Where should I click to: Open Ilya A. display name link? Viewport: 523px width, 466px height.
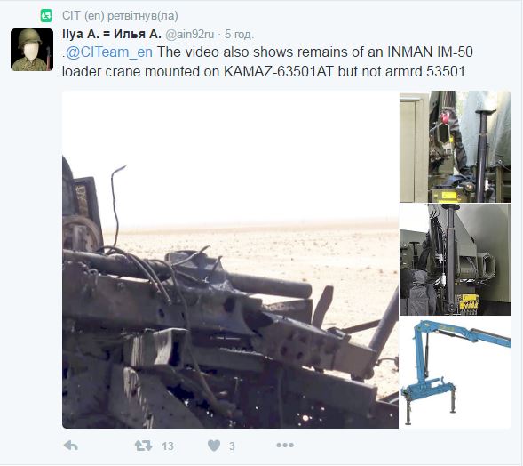pyautogui.click(x=112, y=34)
